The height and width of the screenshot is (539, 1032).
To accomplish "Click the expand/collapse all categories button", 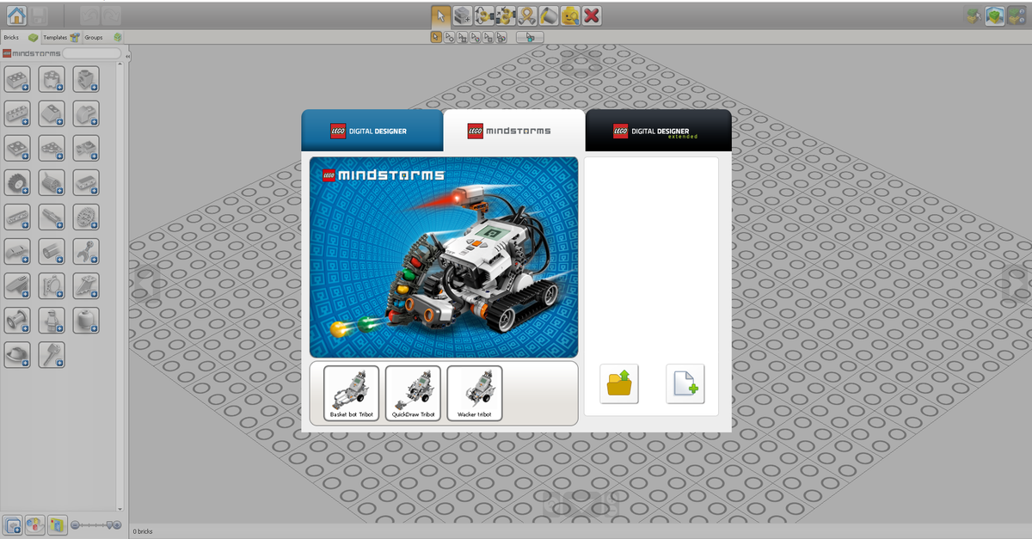I will pyautogui.click(x=13, y=524).
